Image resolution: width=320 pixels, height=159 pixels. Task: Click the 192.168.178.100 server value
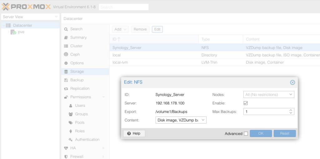[170, 103]
